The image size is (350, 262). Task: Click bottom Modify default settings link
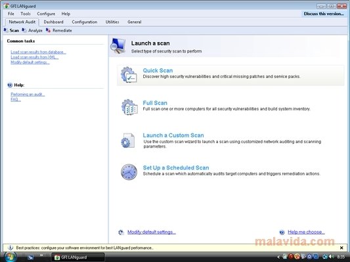click(152, 232)
